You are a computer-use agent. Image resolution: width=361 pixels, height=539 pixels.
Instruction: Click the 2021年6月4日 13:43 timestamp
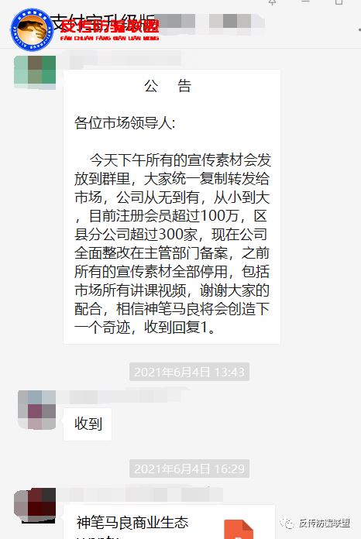pyautogui.click(x=189, y=372)
